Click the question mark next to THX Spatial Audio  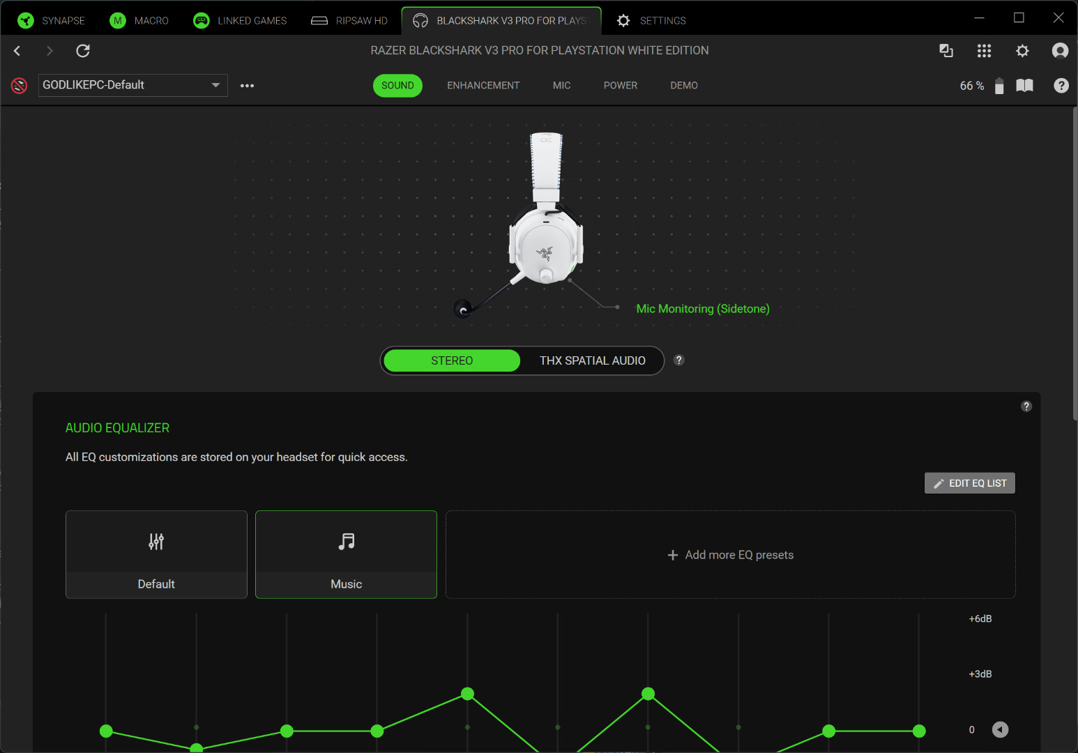679,360
